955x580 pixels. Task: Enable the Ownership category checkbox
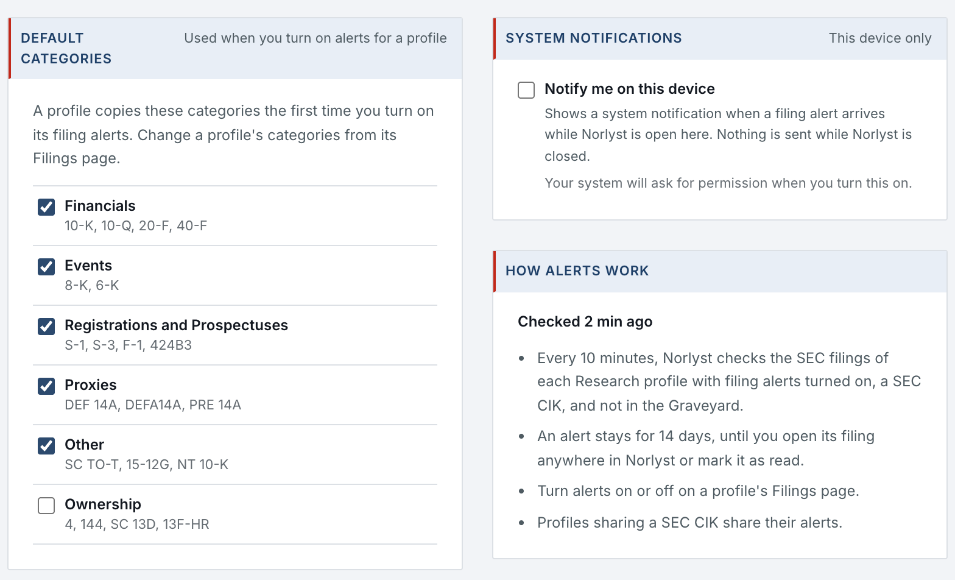click(46, 506)
